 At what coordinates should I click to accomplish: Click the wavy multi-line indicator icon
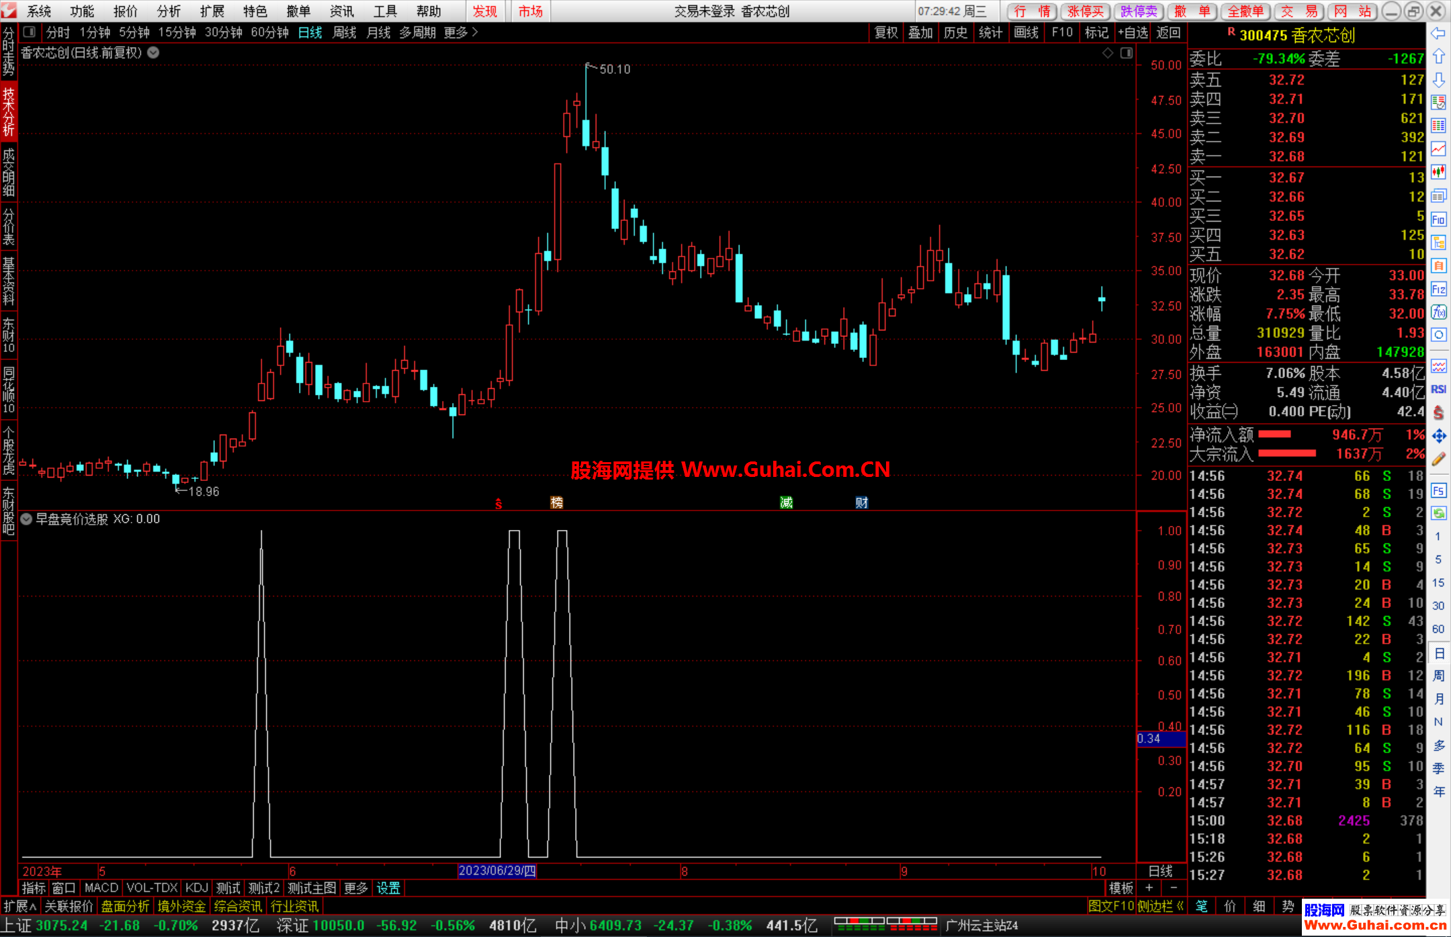coord(1438,366)
